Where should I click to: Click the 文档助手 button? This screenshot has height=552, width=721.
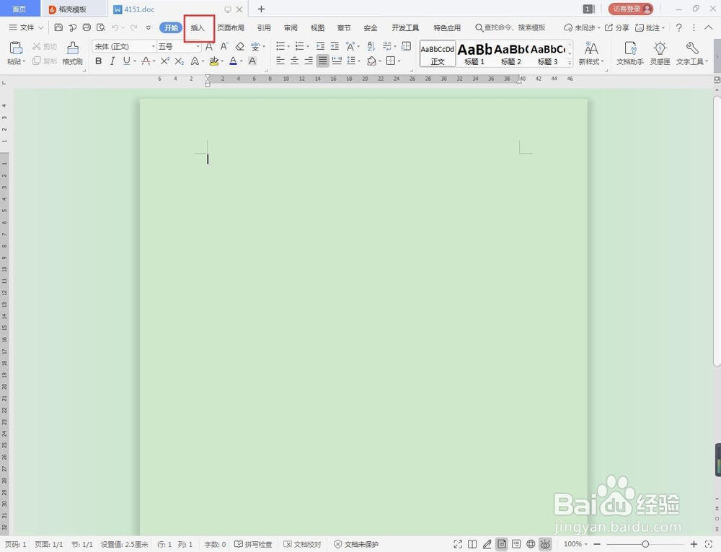click(630, 54)
